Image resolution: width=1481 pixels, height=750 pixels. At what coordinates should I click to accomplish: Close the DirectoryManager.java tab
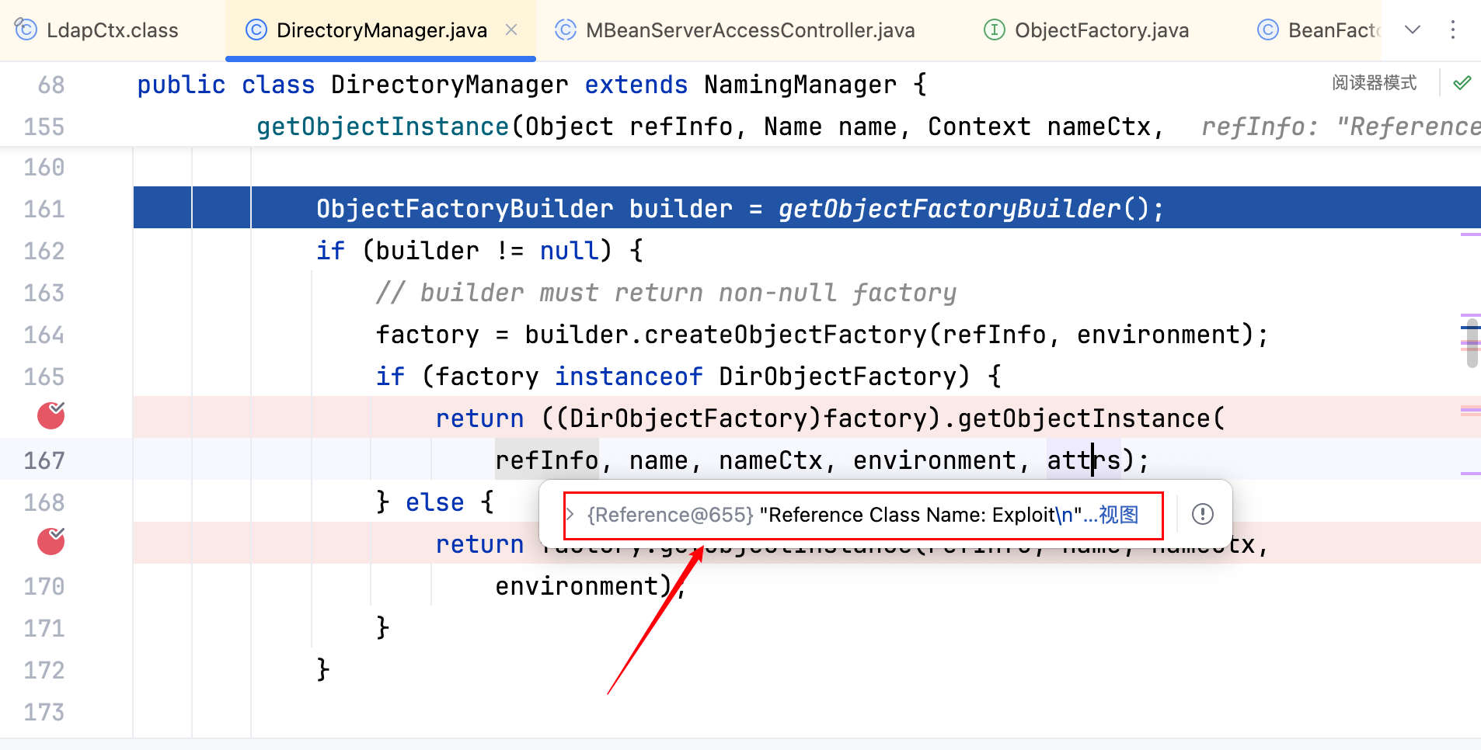pyautogui.click(x=511, y=30)
